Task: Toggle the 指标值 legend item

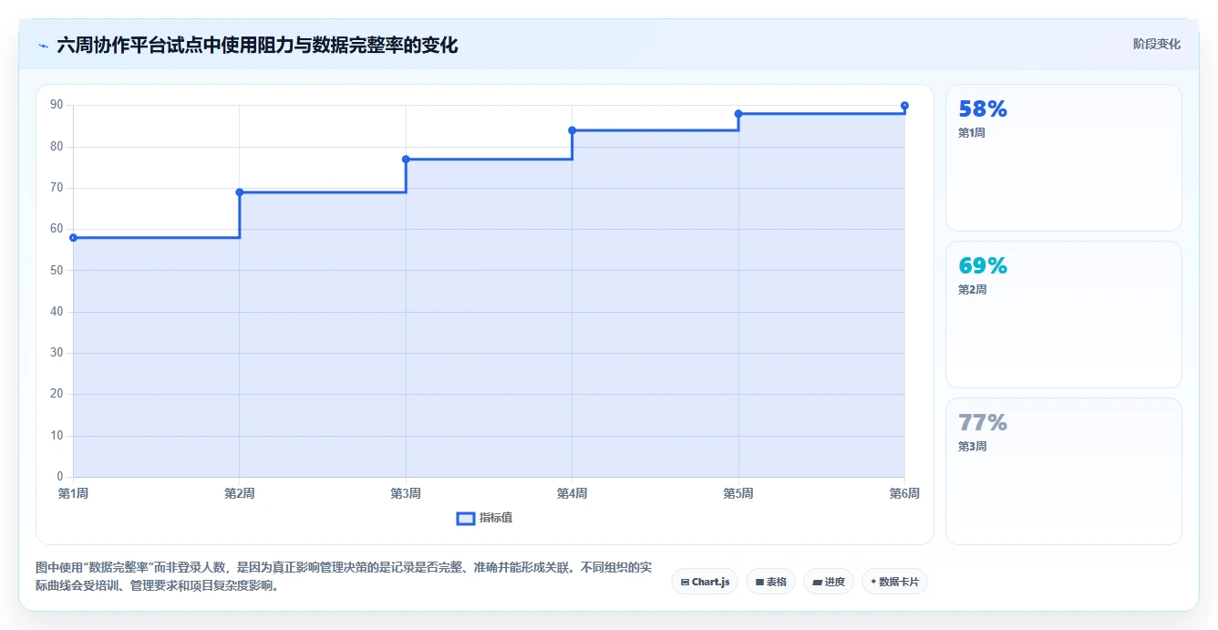Action: (x=484, y=518)
